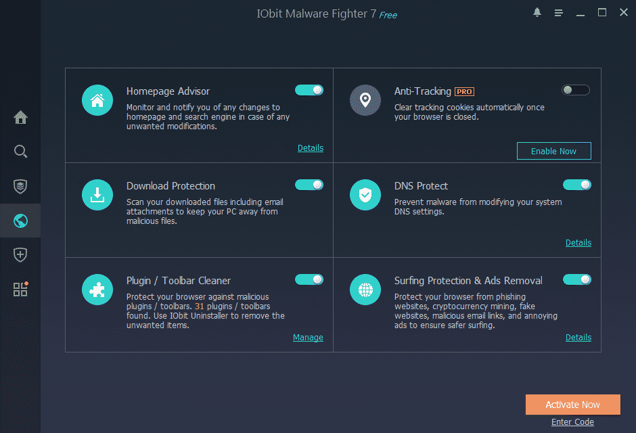Open the Home section in the sidebar

[x=20, y=118]
